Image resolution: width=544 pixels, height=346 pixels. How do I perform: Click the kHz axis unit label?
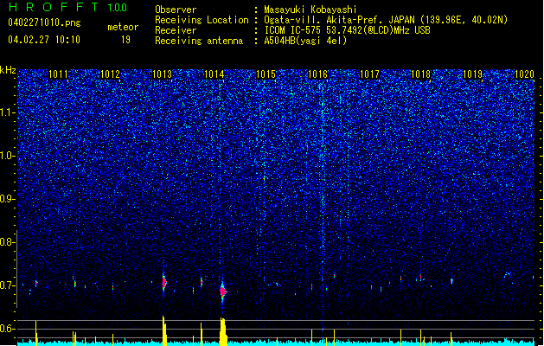coord(8,70)
